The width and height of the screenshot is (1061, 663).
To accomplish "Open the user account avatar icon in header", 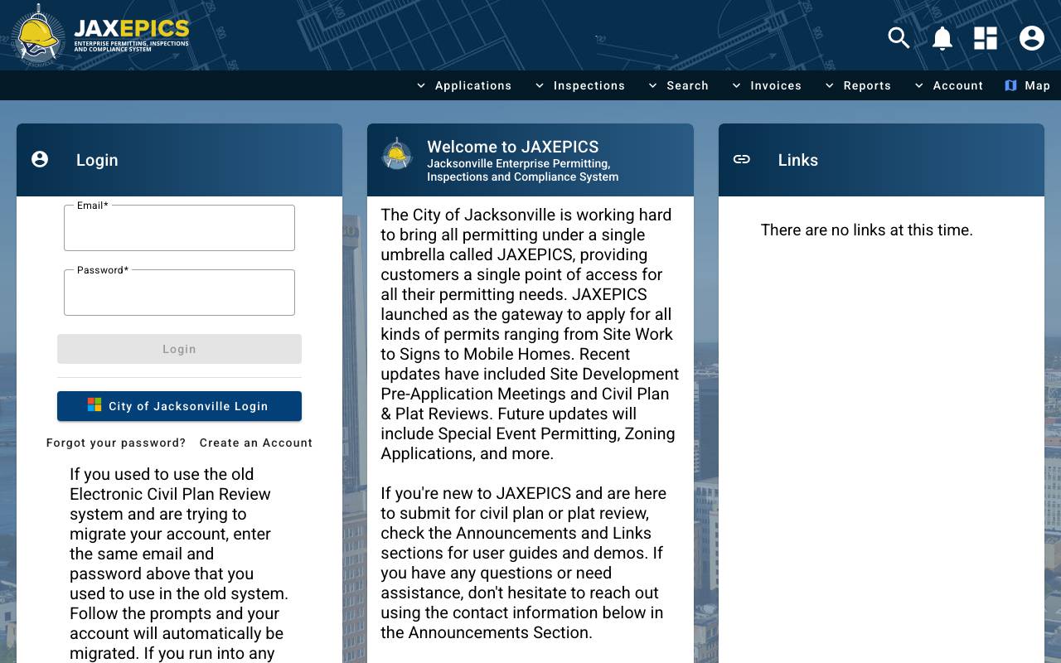I will pos(1032,38).
